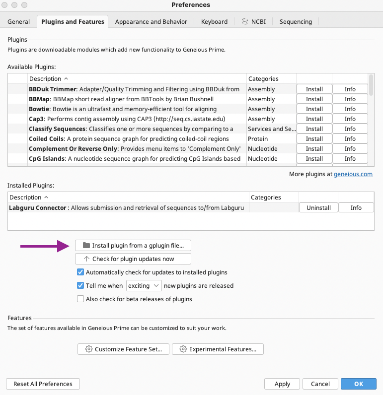This screenshot has width=383, height=395.
Task: Enable Also check for beta releases
Action: tap(80, 299)
